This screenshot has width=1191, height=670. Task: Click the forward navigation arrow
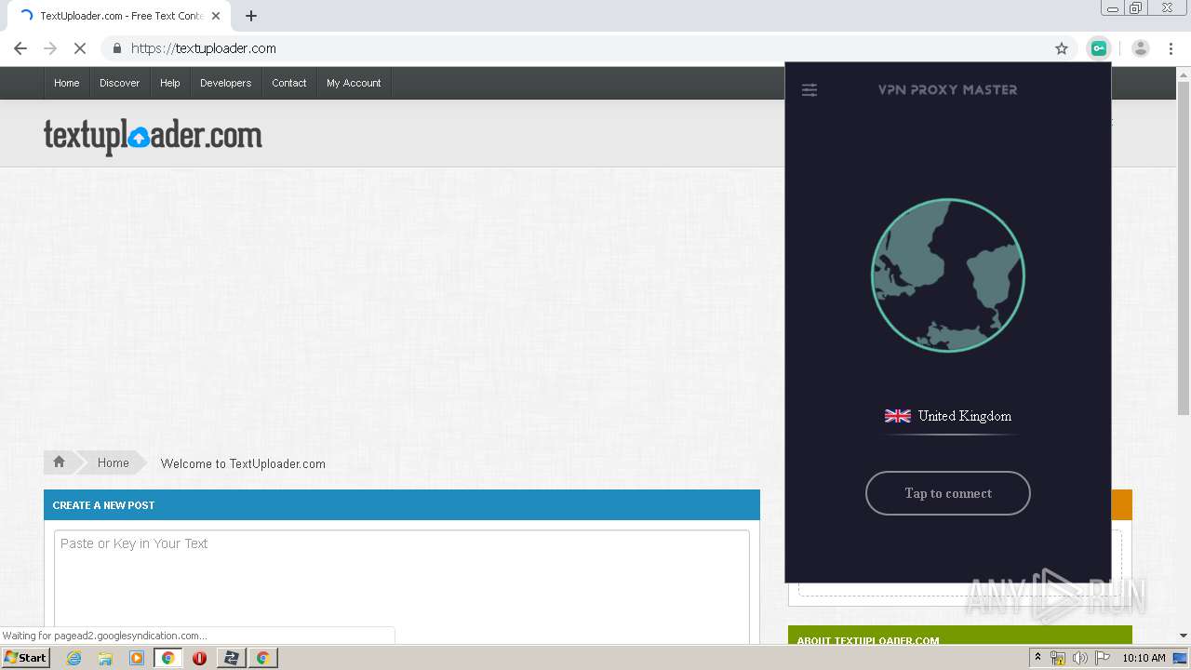coord(50,48)
